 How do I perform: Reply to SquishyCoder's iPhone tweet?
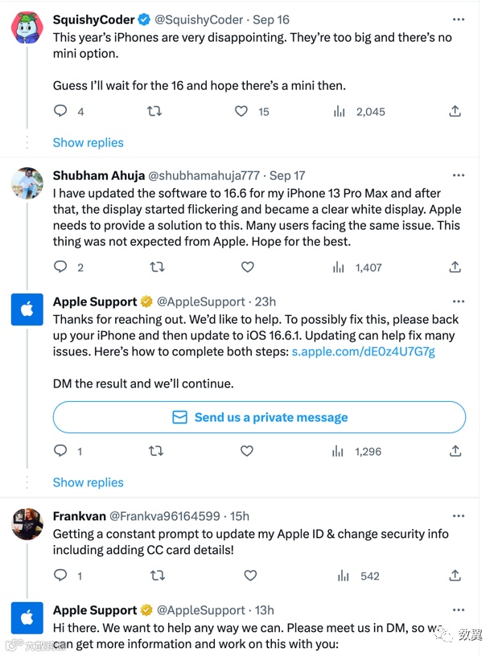60,112
